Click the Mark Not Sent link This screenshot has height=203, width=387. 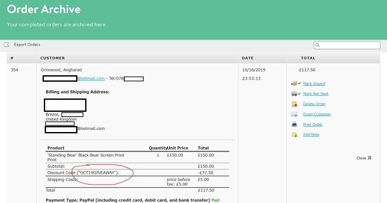pyautogui.click(x=316, y=94)
